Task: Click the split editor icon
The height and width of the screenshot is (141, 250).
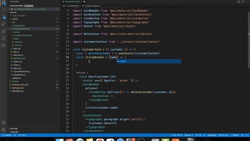Action: tap(243, 2)
